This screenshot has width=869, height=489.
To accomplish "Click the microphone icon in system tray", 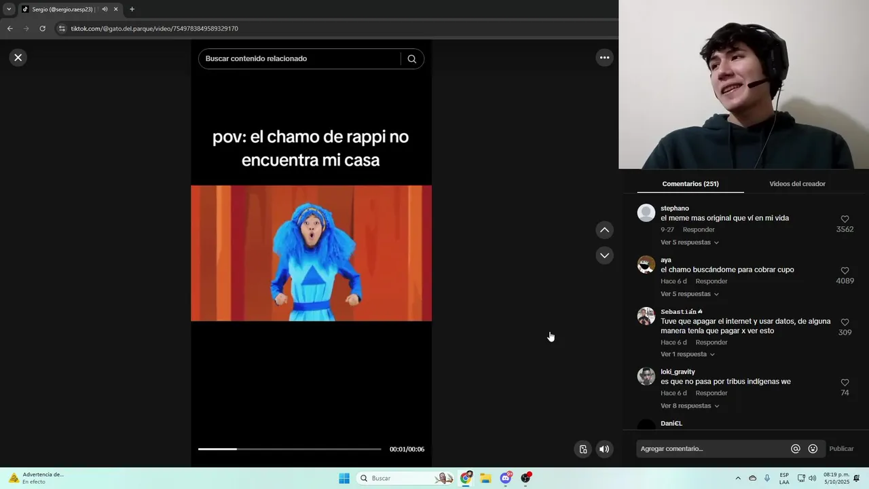I will click(767, 478).
